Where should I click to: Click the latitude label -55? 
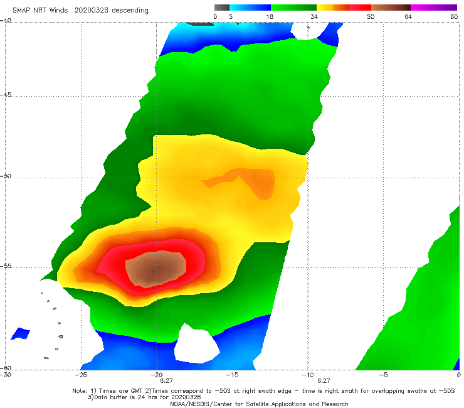click(6, 266)
